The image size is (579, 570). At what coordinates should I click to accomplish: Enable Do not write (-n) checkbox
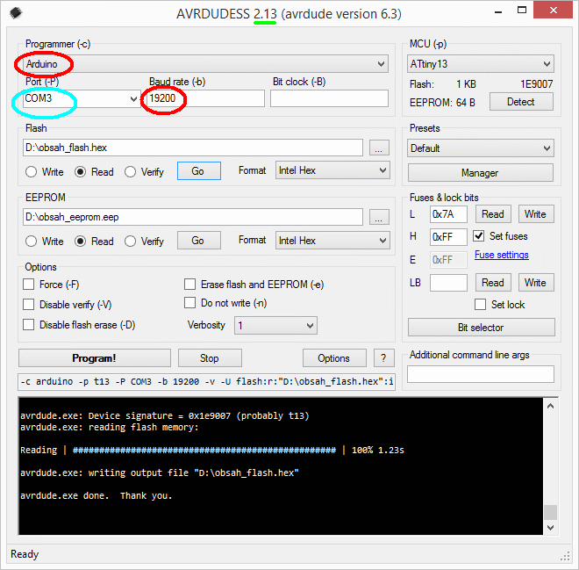point(189,303)
